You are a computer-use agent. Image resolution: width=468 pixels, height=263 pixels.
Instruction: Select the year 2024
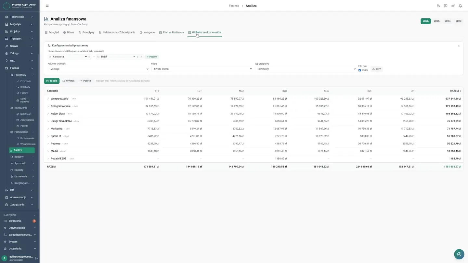(448, 21)
